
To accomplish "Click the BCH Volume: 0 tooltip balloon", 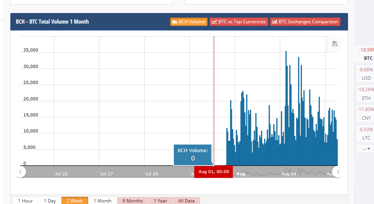I will 192,155.
